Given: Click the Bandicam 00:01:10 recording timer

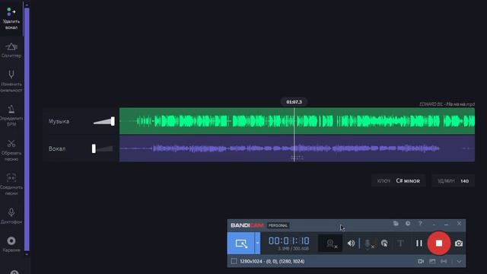Looking at the screenshot, I should pyautogui.click(x=289, y=241).
